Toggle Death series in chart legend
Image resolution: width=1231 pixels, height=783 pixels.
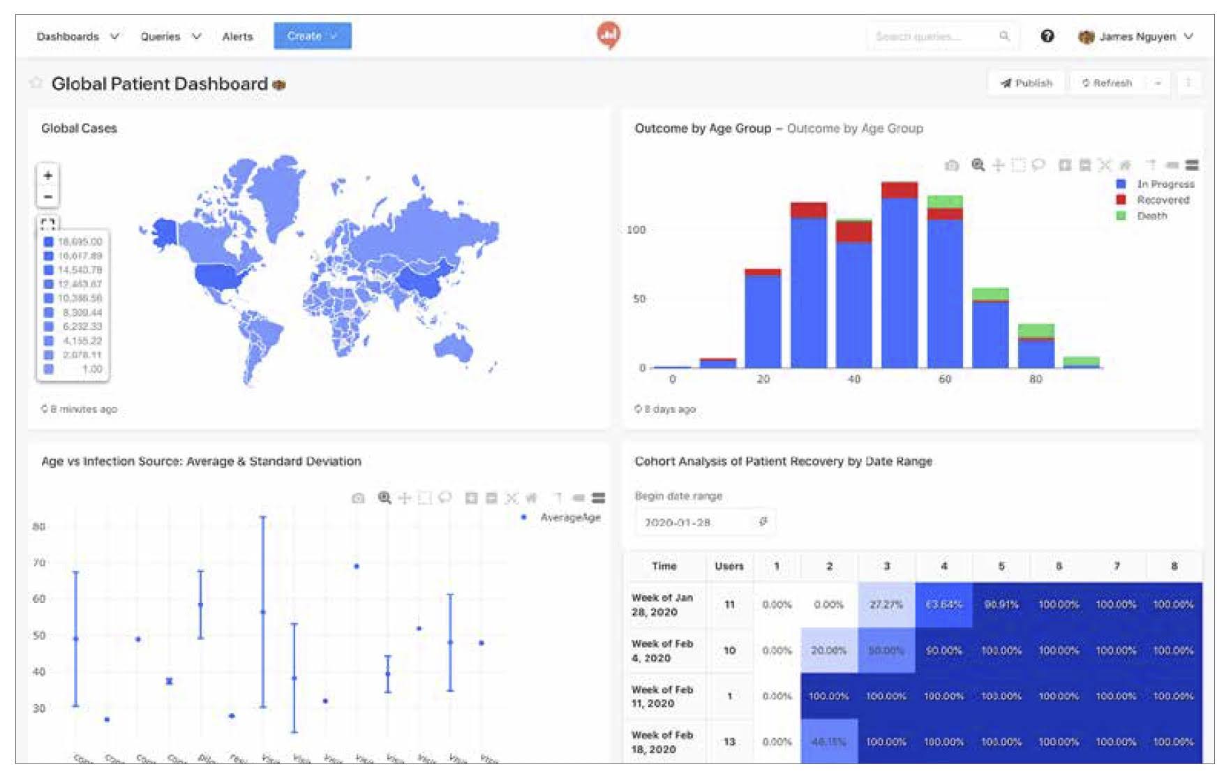[1142, 216]
